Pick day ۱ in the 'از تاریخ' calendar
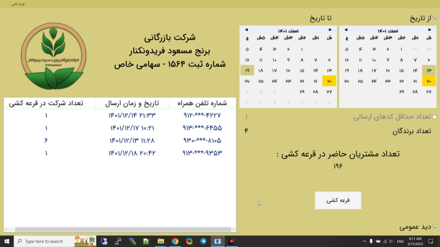 click(x=401, y=49)
